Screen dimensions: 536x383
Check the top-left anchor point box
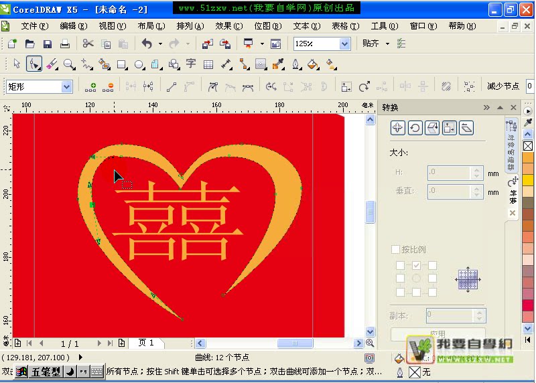click(400, 265)
